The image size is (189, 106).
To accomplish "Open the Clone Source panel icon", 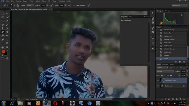I will pos(153,38).
